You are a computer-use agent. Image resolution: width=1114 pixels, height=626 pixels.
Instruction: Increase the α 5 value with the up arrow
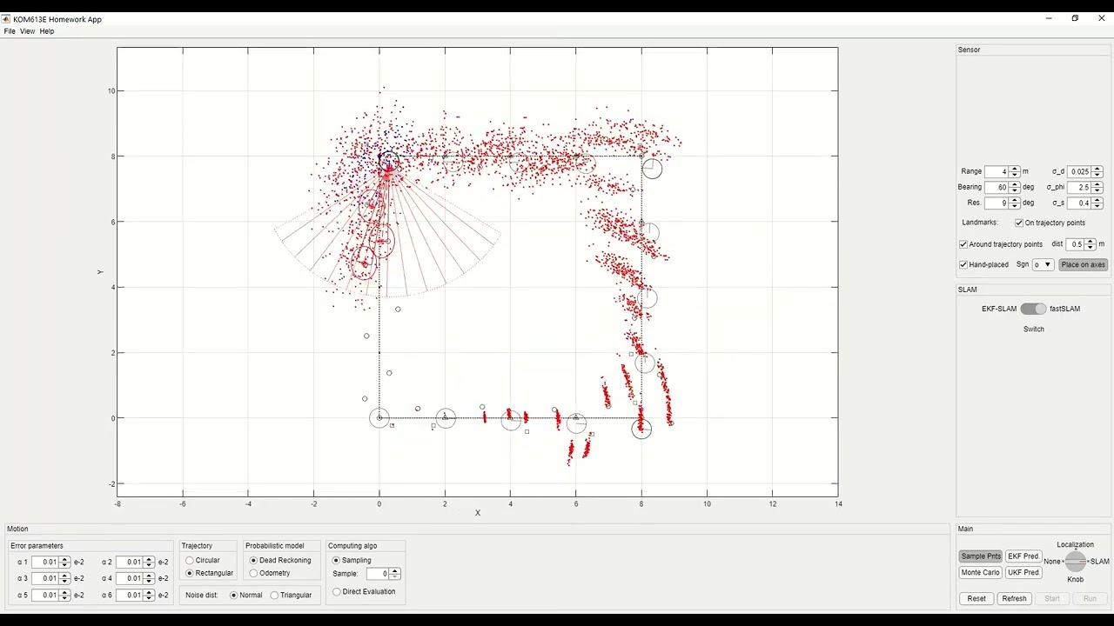[x=64, y=593]
